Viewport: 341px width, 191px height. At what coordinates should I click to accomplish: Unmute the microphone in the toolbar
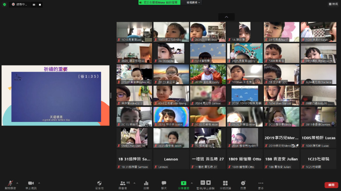[x=10, y=183]
